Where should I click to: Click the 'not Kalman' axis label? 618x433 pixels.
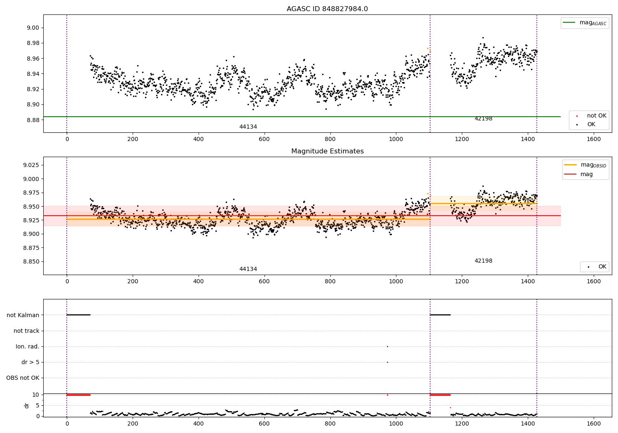(23, 315)
